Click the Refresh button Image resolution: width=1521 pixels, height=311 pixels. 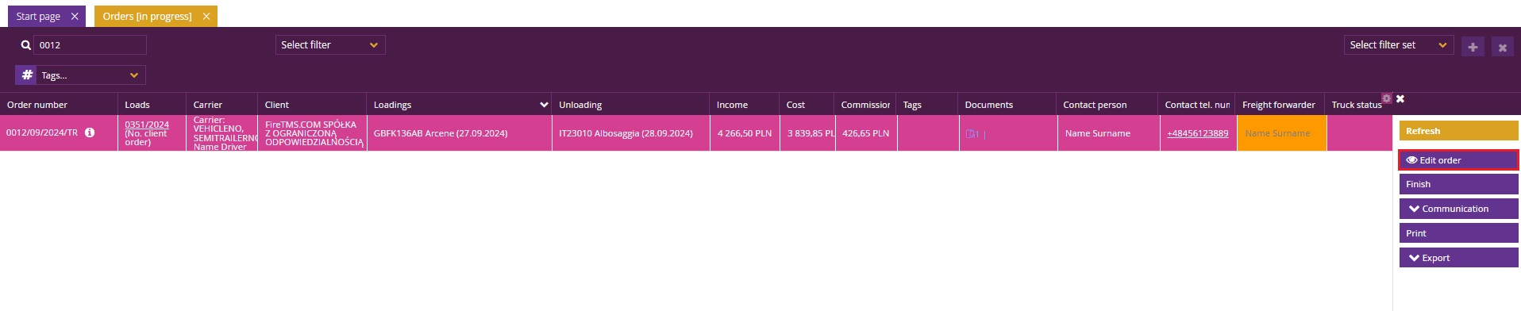coord(1458,131)
